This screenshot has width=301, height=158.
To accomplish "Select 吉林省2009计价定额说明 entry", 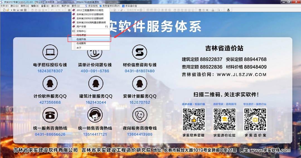I will click(91, 18).
